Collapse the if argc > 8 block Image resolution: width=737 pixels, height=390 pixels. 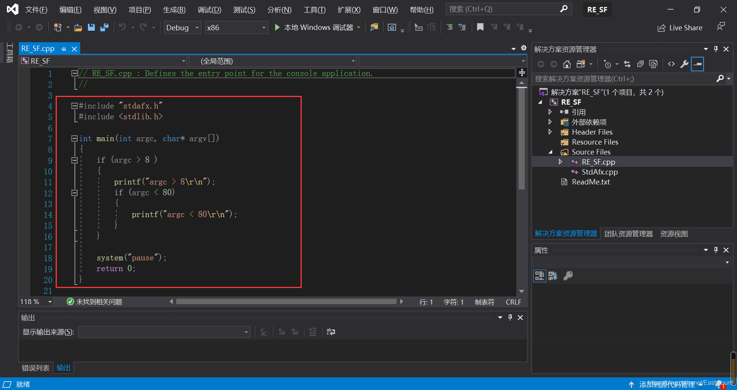pyautogui.click(x=74, y=160)
